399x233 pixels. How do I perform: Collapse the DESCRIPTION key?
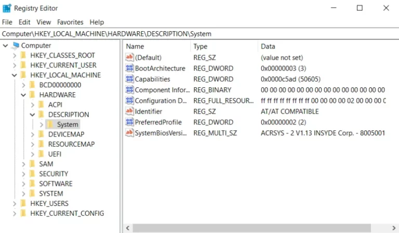[32, 115]
